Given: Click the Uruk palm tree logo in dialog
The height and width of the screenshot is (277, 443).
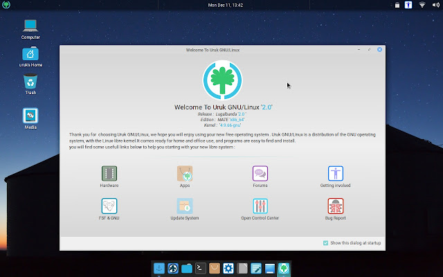Looking at the screenshot, I should 222,80.
